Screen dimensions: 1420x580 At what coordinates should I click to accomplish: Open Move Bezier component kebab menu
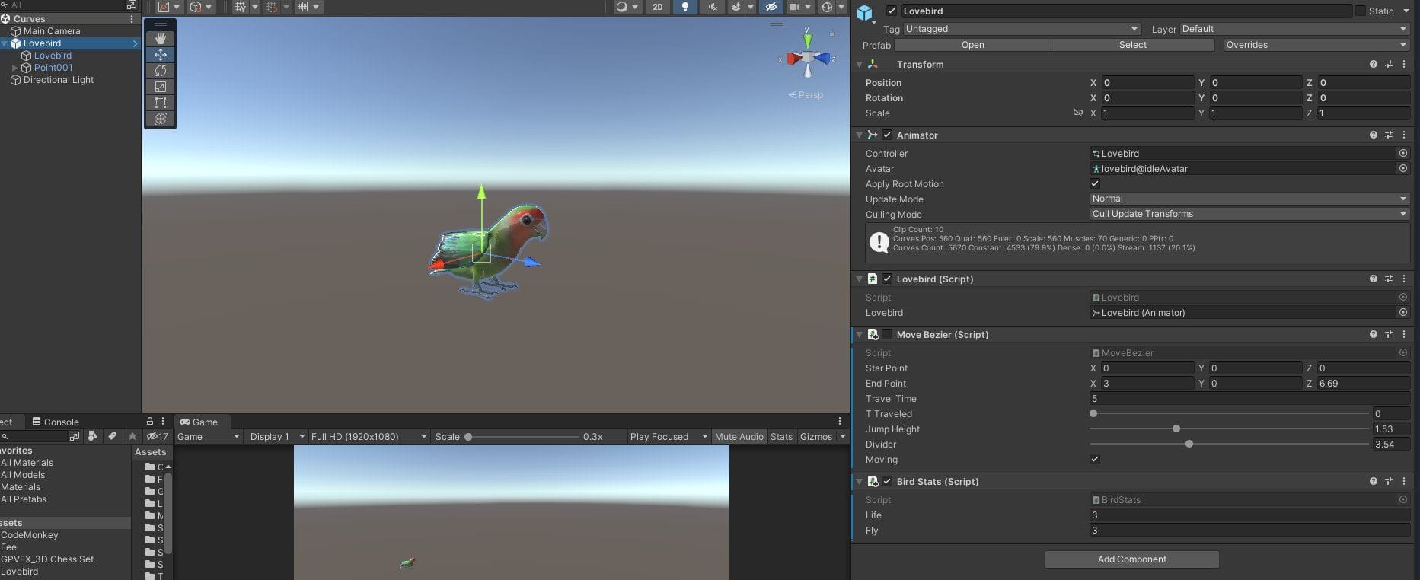(x=1404, y=334)
